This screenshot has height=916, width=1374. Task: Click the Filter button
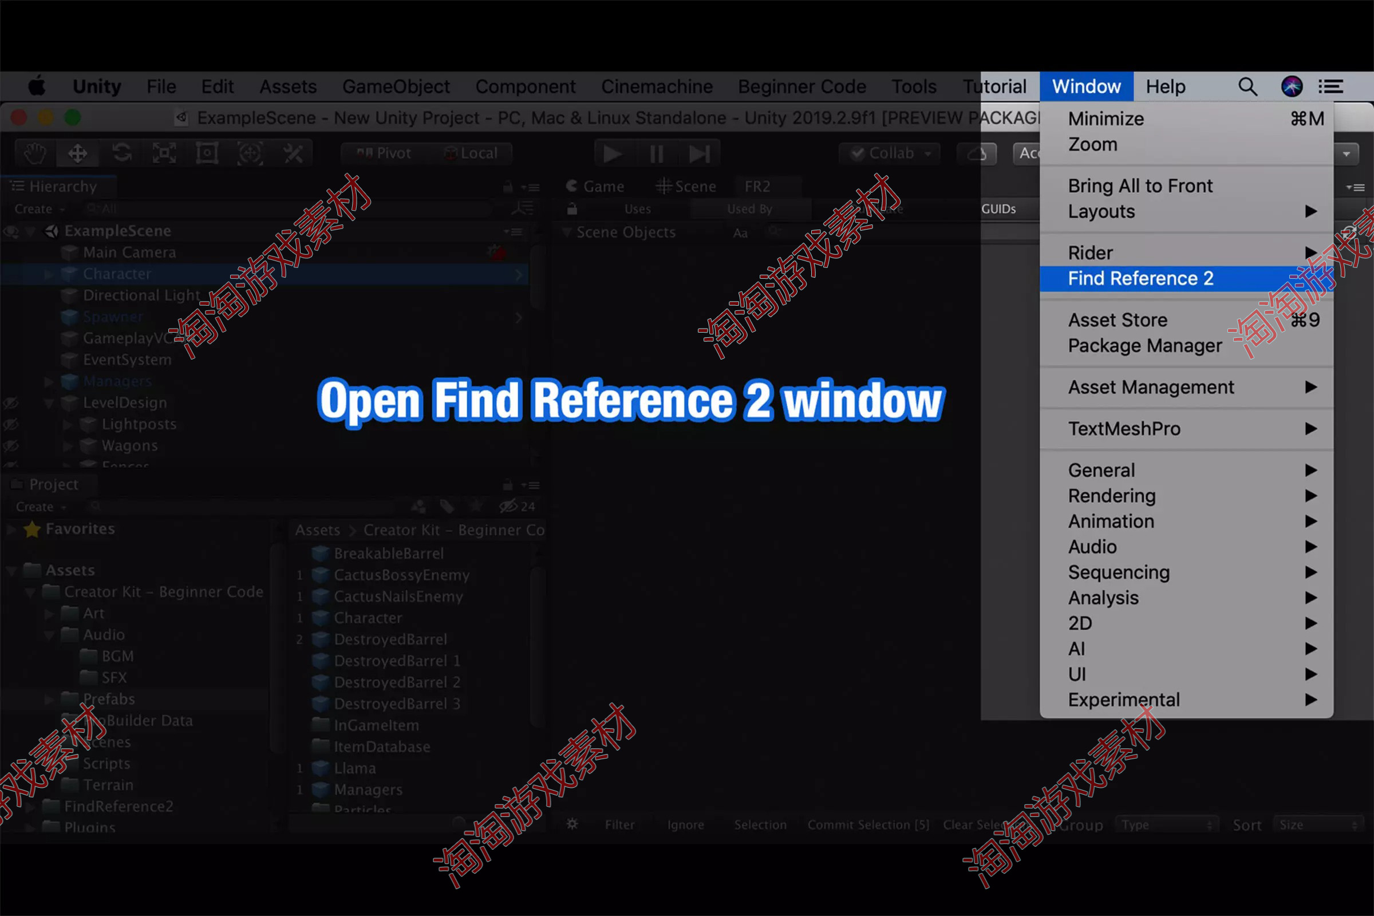tap(619, 825)
